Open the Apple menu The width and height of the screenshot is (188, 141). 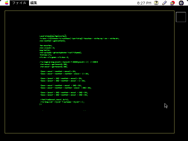tap(6, 3)
